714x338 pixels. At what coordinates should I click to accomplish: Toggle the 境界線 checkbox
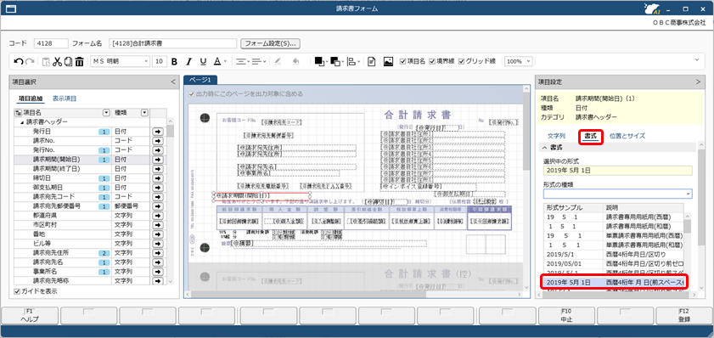(432, 61)
